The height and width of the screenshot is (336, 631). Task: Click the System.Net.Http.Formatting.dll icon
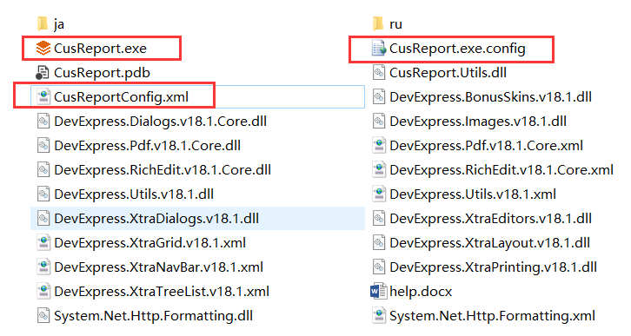[43, 316]
